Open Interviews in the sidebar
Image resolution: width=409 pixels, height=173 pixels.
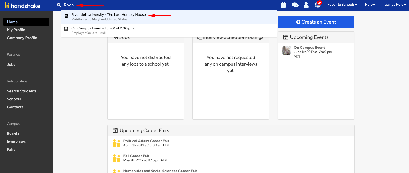coord(16,142)
